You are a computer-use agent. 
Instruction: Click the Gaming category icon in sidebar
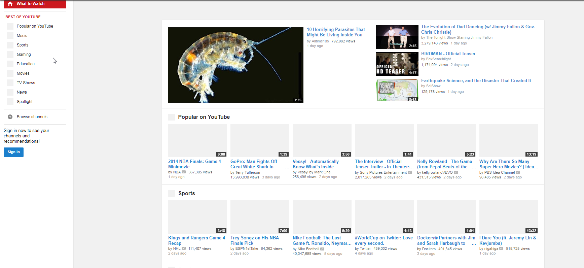10,55
